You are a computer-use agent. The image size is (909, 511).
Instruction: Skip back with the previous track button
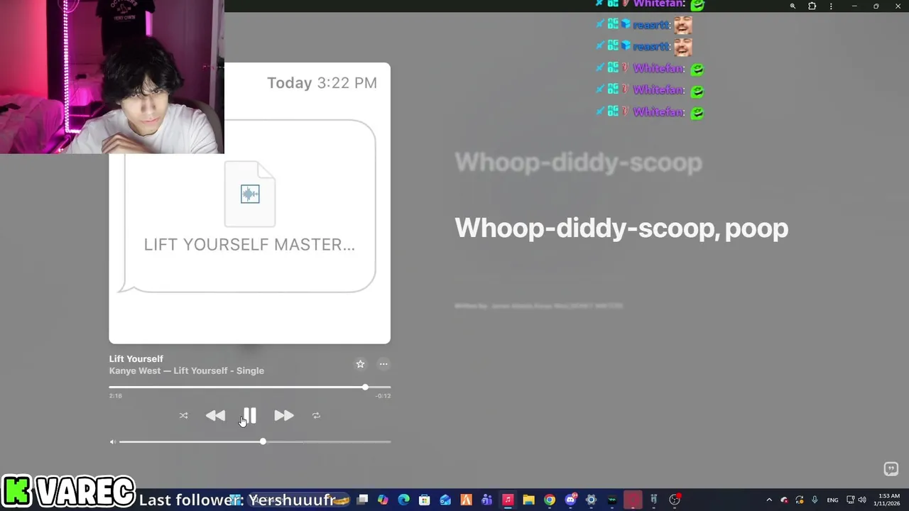(215, 415)
